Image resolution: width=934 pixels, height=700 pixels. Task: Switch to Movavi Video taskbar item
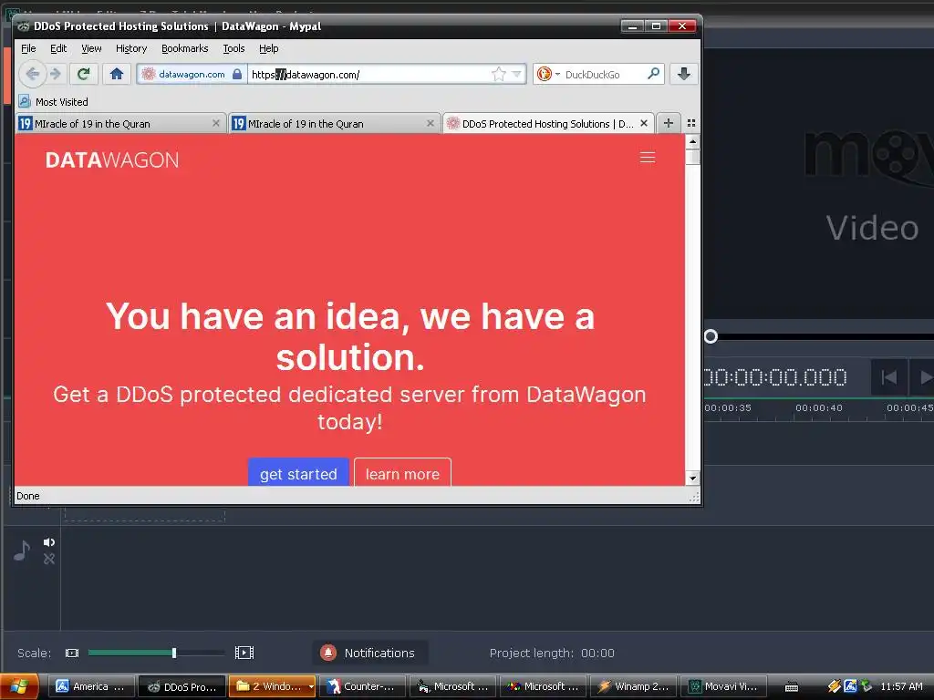(x=723, y=686)
